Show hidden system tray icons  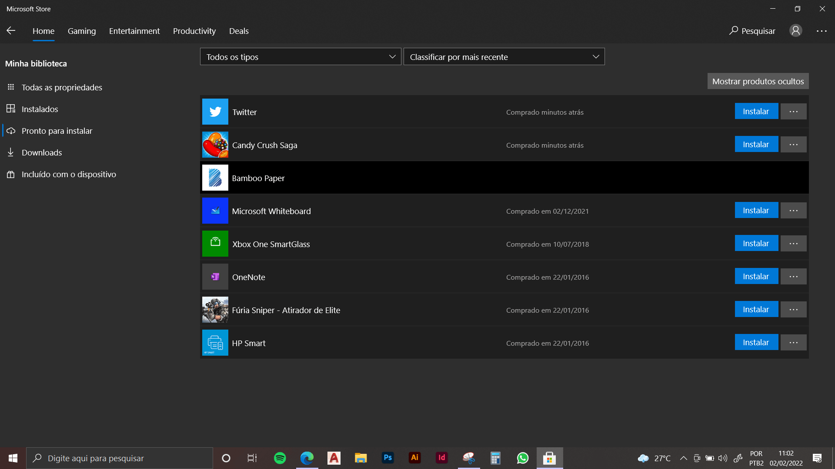coord(683,458)
